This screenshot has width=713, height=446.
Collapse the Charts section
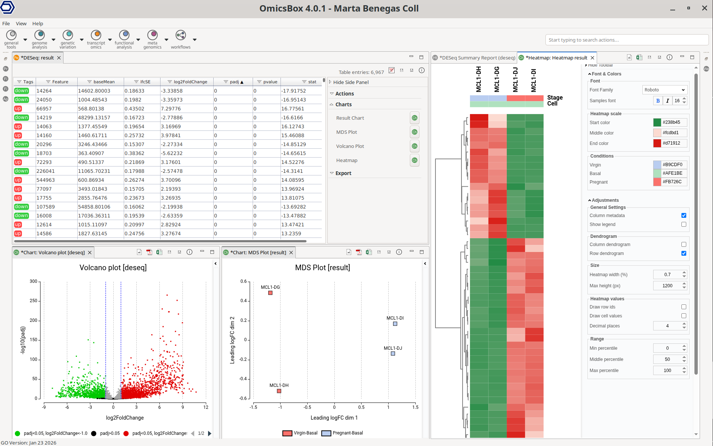pyautogui.click(x=331, y=105)
